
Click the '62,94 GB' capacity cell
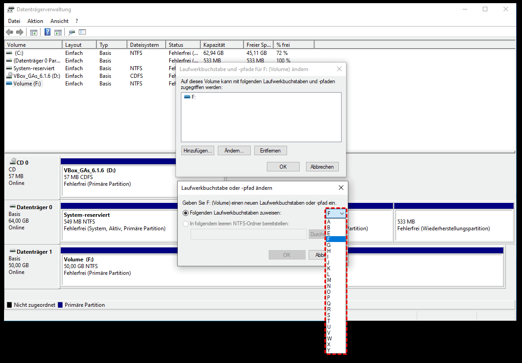[x=213, y=53]
